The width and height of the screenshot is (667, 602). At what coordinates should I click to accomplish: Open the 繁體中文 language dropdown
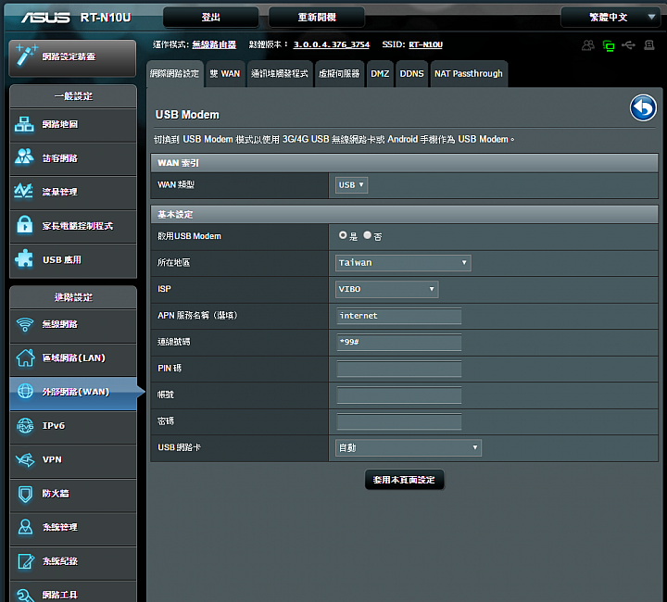(x=610, y=17)
